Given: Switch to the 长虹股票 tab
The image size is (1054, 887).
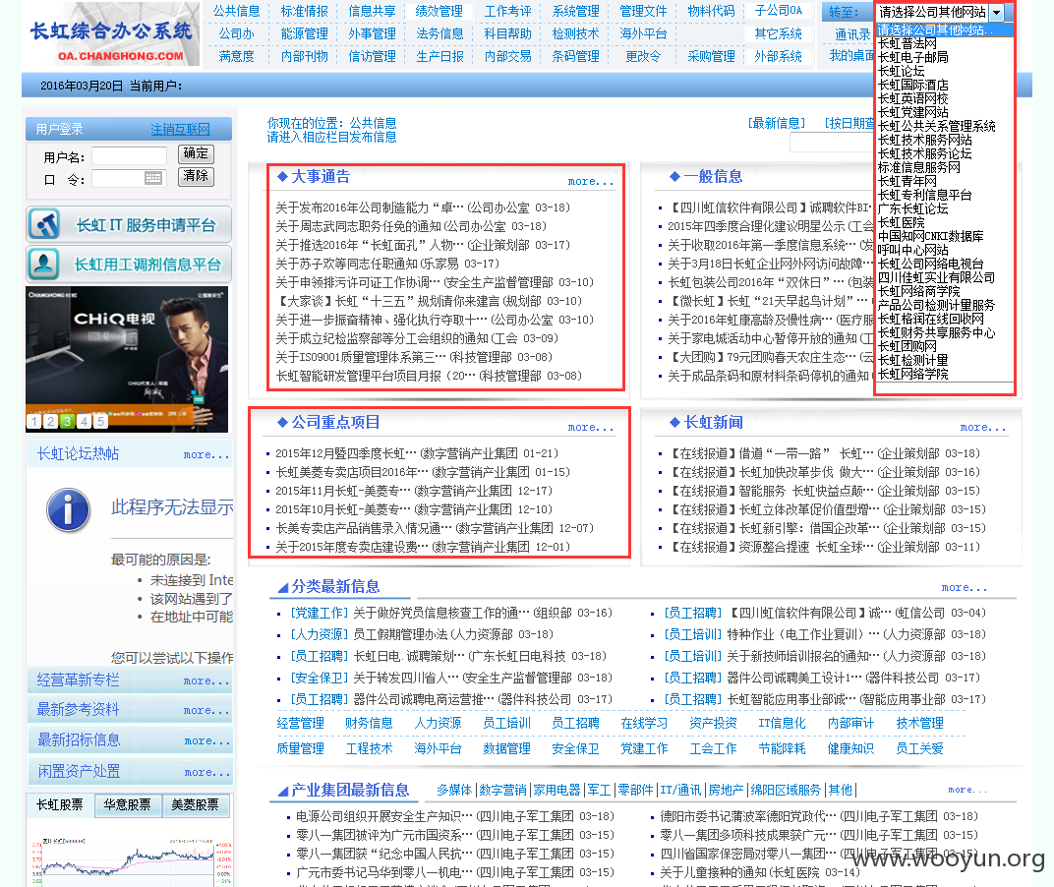Looking at the screenshot, I should pos(60,805).
